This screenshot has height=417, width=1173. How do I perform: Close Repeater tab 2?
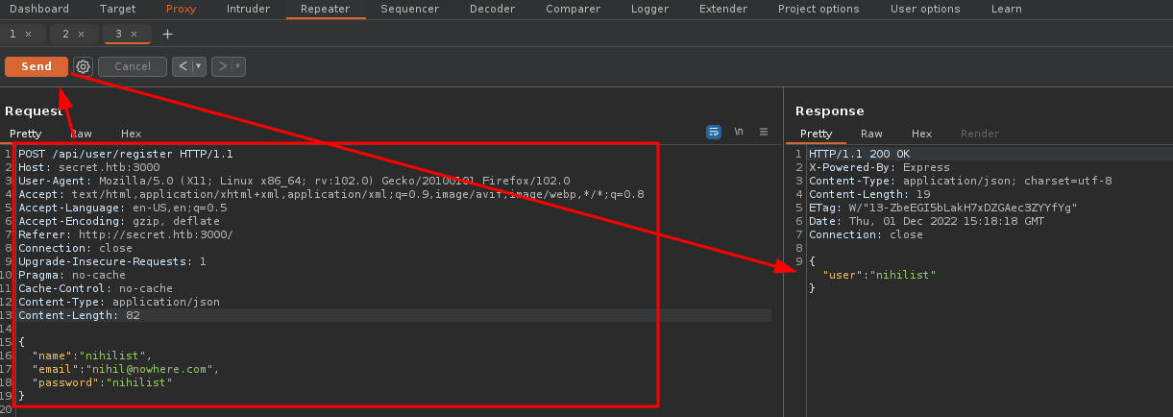point(82,34)
